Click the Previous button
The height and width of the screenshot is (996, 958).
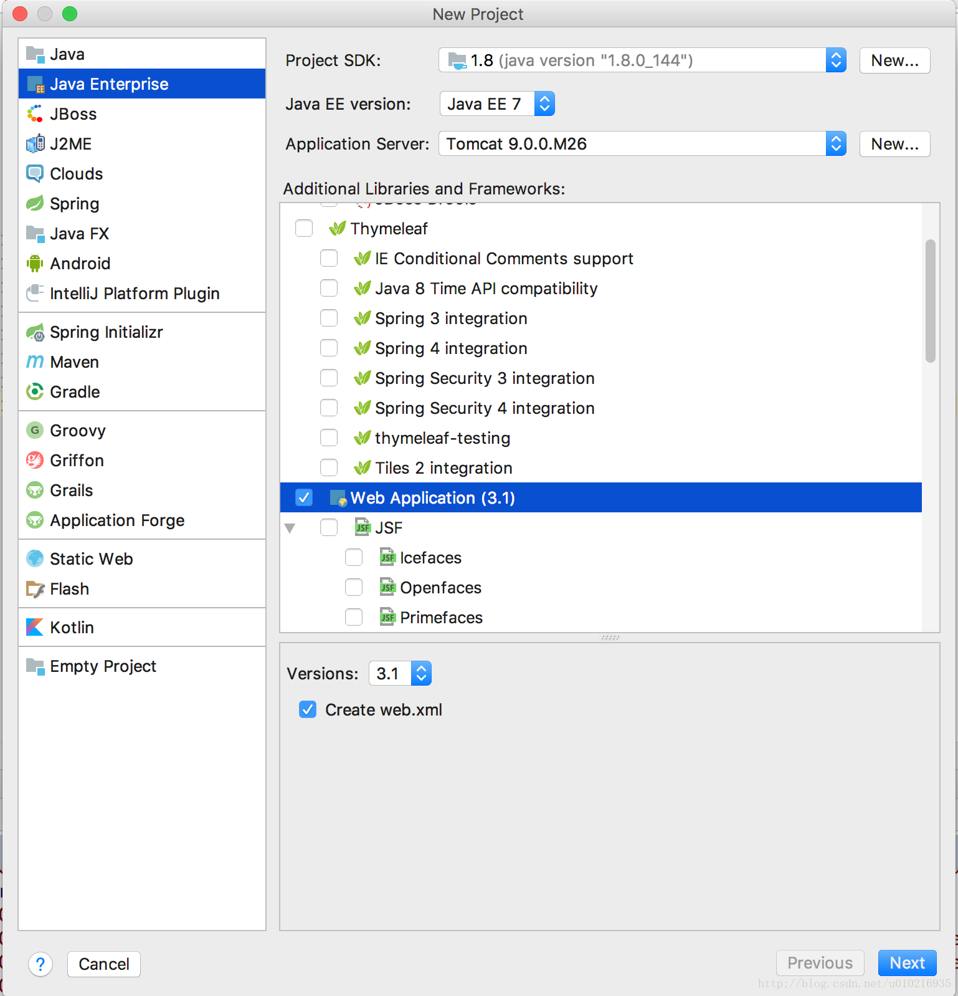[x=820, y=963]
